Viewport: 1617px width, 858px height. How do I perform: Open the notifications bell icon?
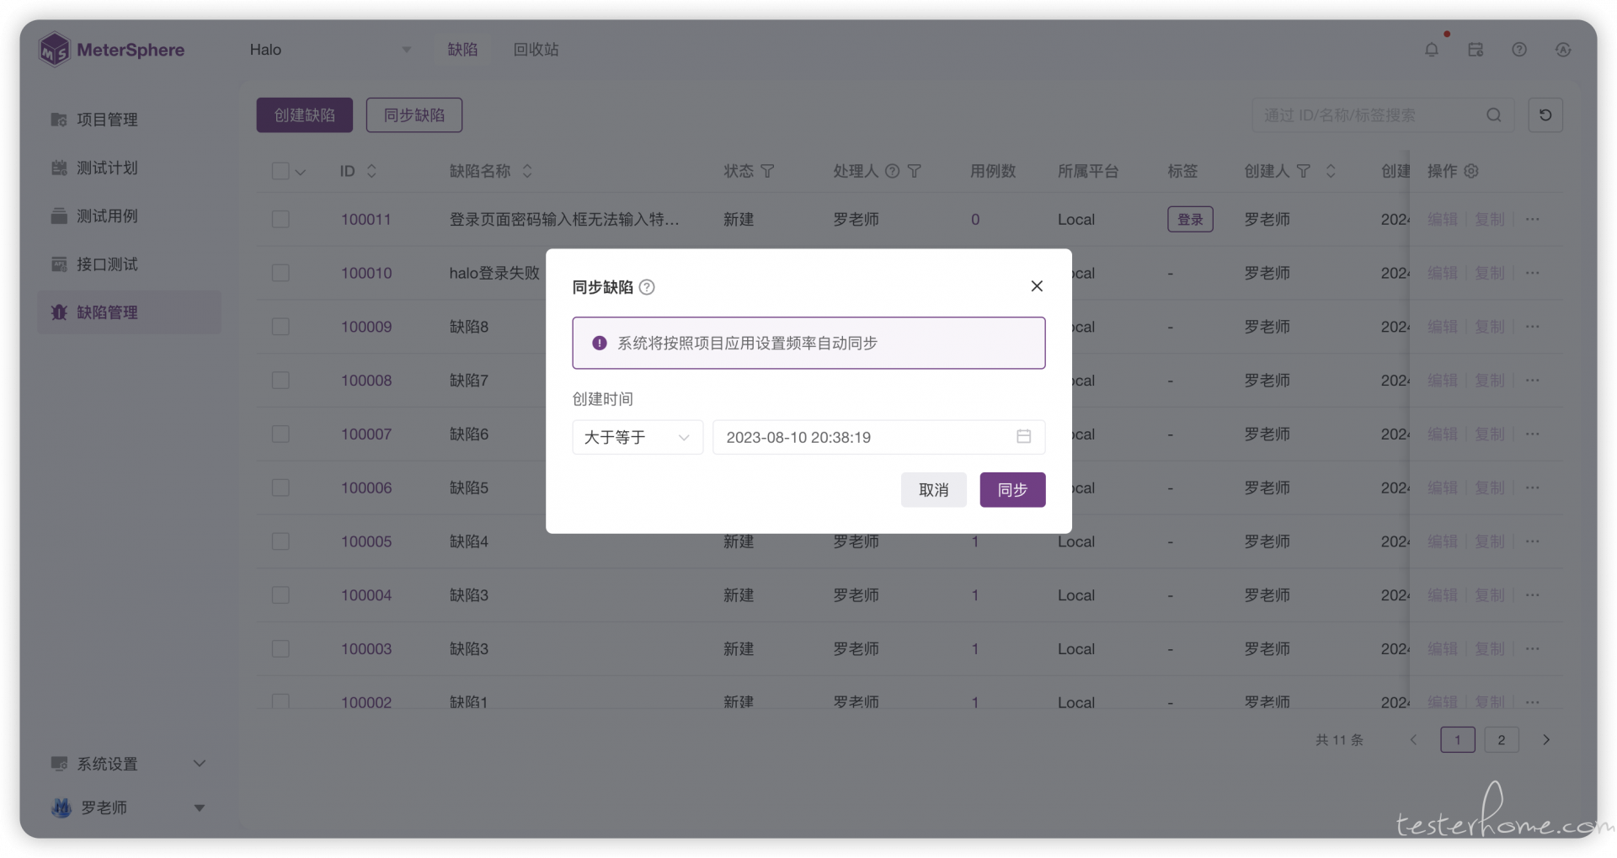click(x=1432, y=50)
